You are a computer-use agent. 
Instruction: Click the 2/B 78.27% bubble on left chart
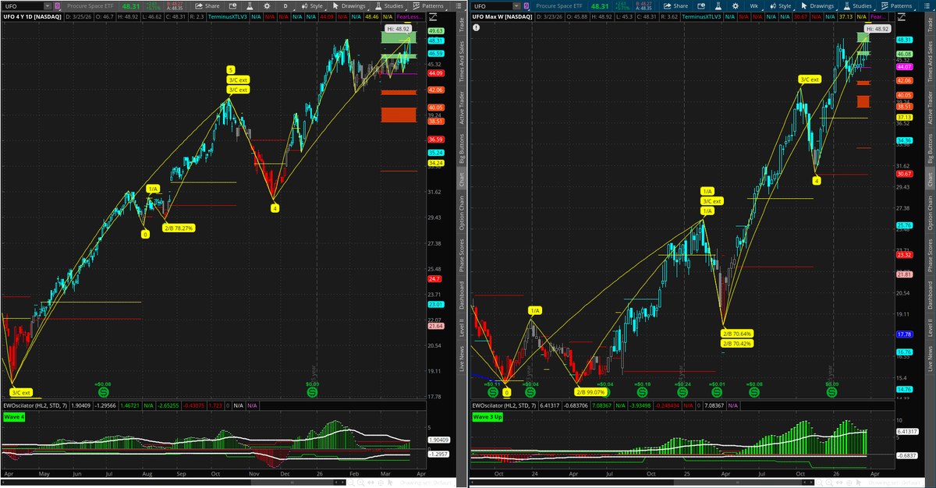(x=179, y=228)
